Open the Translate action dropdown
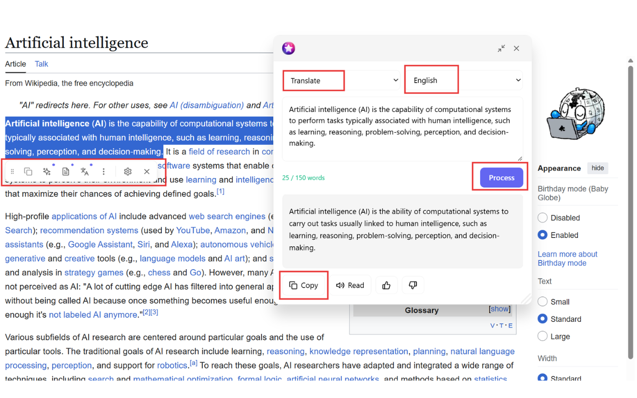Screen dimensions: 637x398 pyautogui.click(x=341, y=80)
